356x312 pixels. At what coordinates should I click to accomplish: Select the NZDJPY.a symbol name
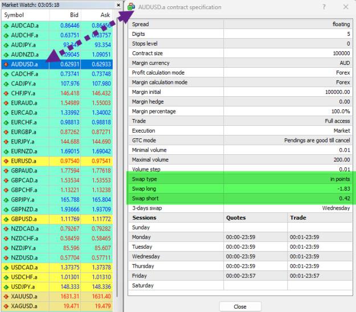pos(23,248)
